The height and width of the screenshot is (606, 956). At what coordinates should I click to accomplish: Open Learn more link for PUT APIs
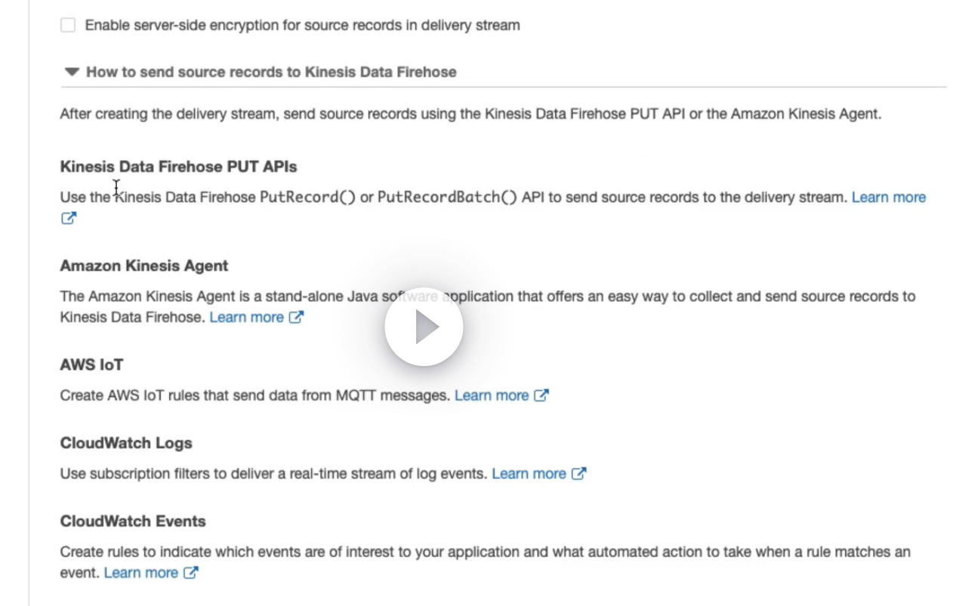(x=888, y=197)
